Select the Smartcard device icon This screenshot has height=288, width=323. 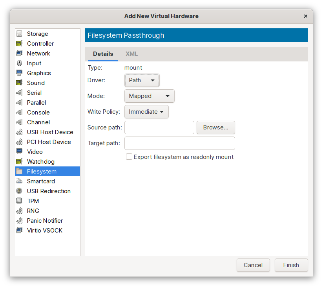tap(20, 181)
